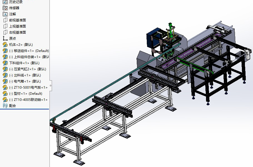Click the ZT10-5001电气板<1> part icon
Viewport: 253px width, 167px height.
point(5,88)
